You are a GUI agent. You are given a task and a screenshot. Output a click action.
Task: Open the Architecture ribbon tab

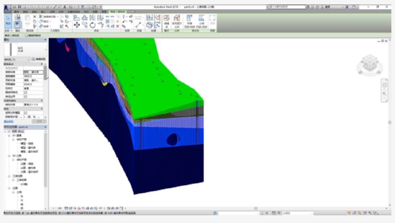point(17,12)
